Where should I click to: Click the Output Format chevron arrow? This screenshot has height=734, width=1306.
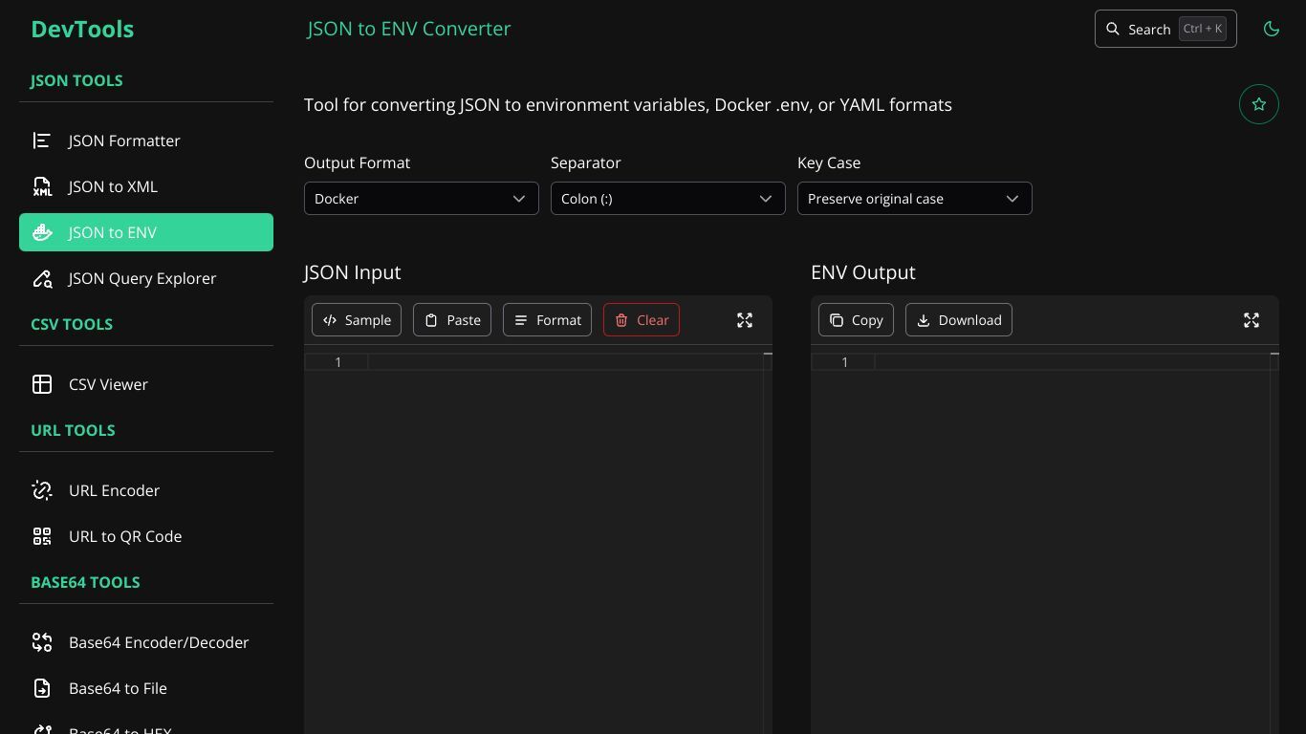point(519,199)
